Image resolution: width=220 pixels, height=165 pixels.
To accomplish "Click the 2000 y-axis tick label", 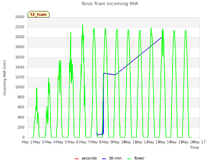I will tap(20, 37).
